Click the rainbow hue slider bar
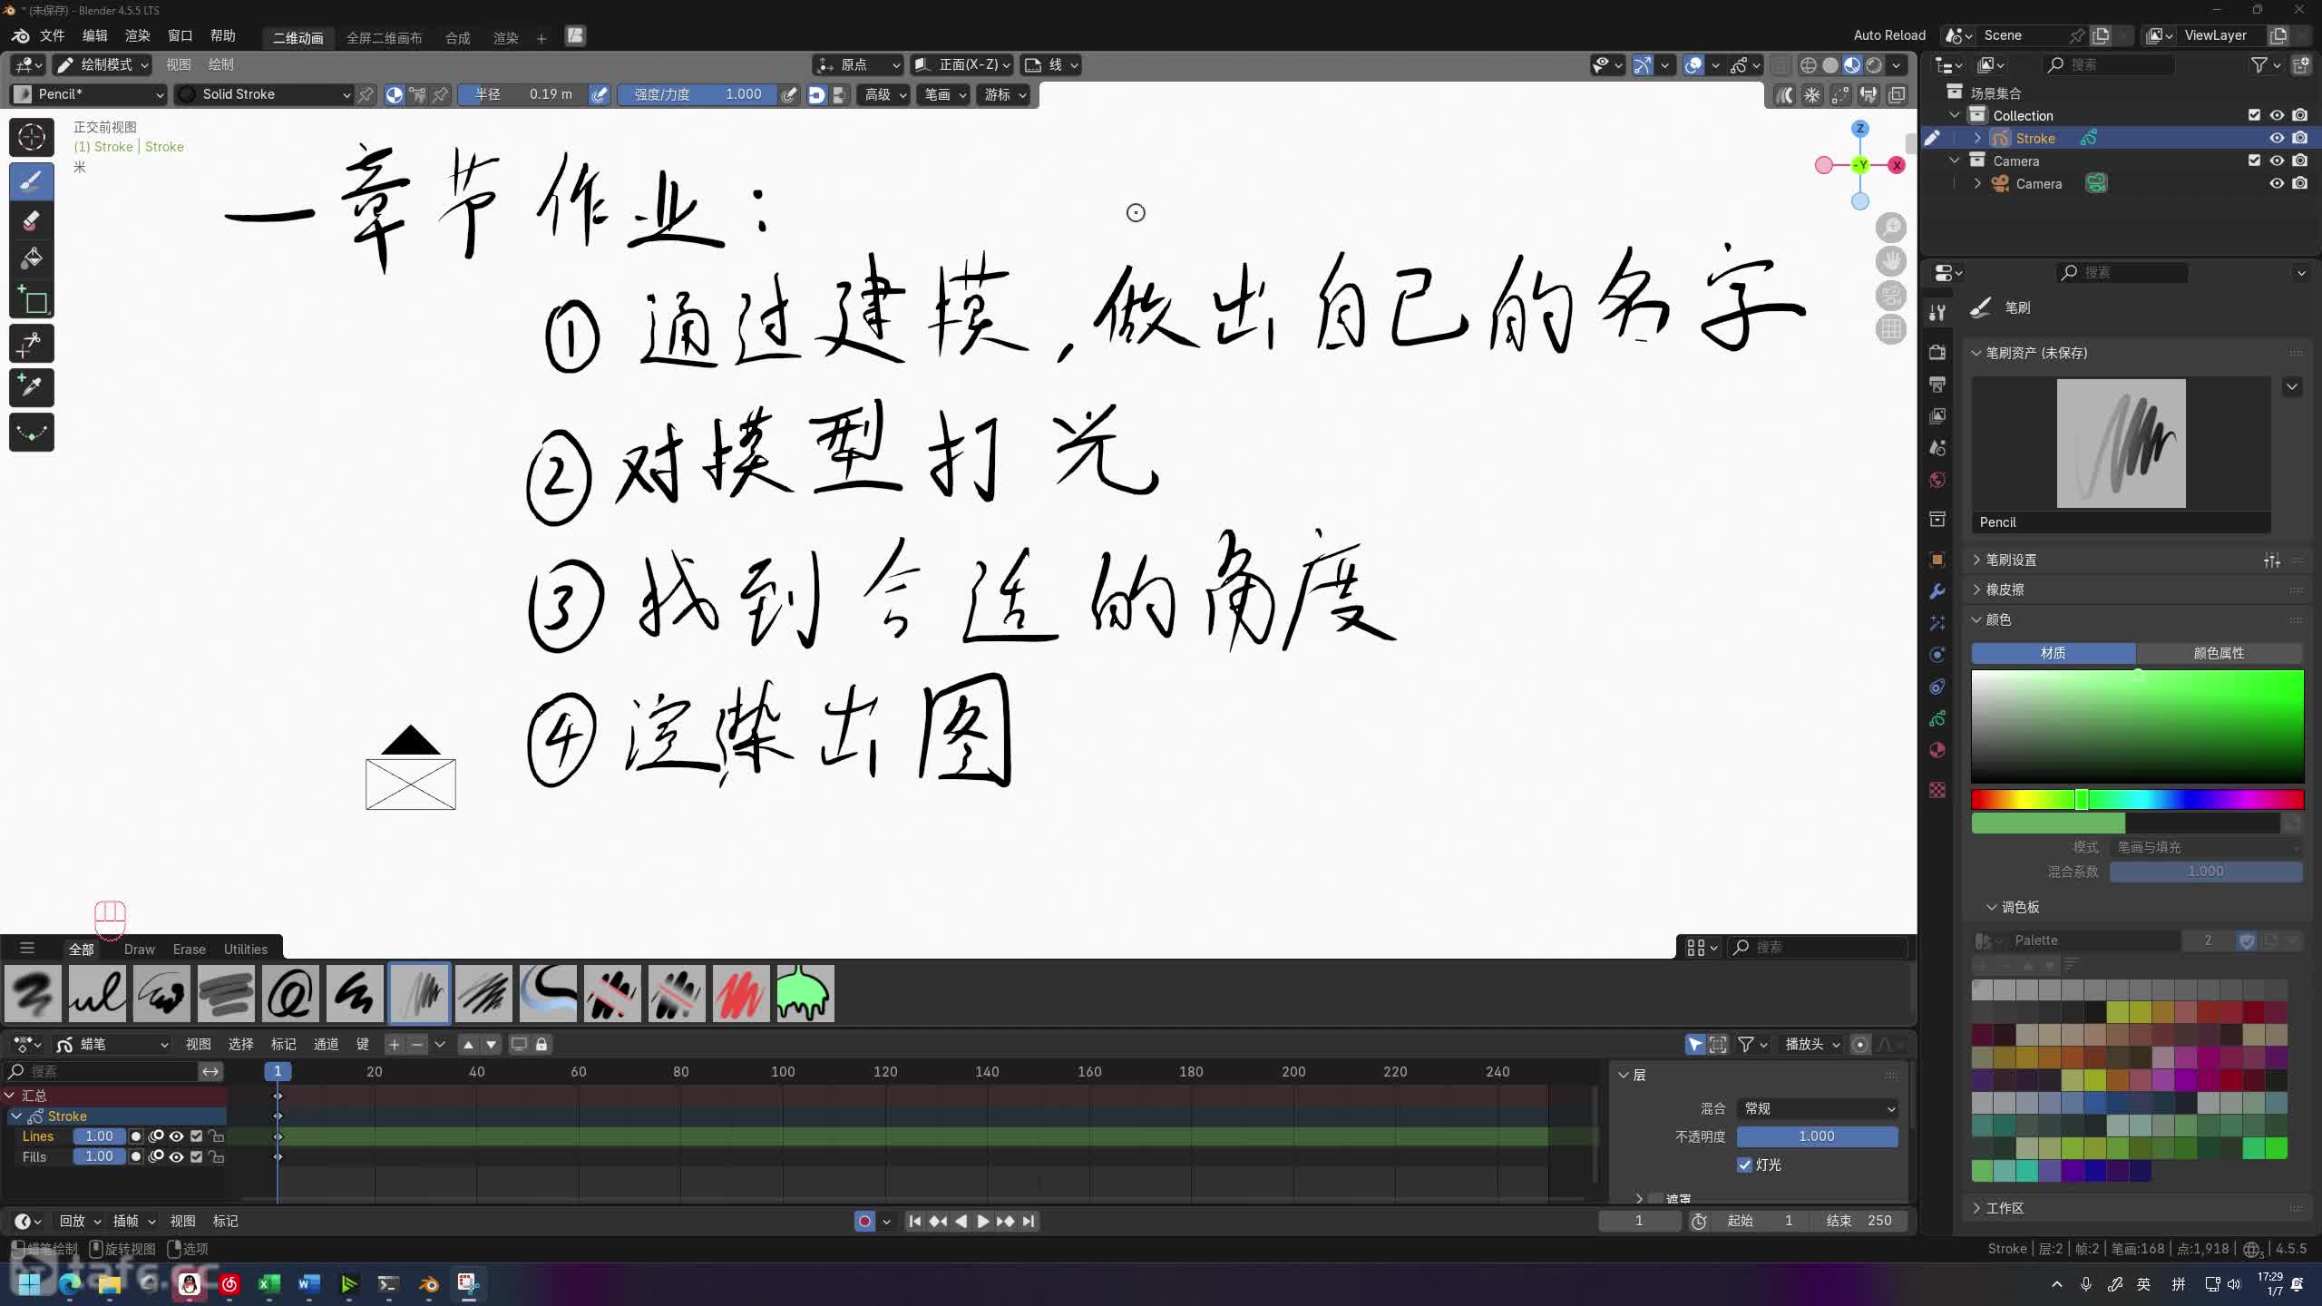 point(2136,799)
